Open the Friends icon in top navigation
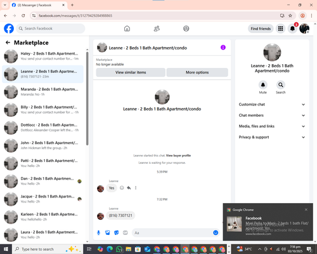Viewport: 317px width, 254px height. (x=157, y=29)
